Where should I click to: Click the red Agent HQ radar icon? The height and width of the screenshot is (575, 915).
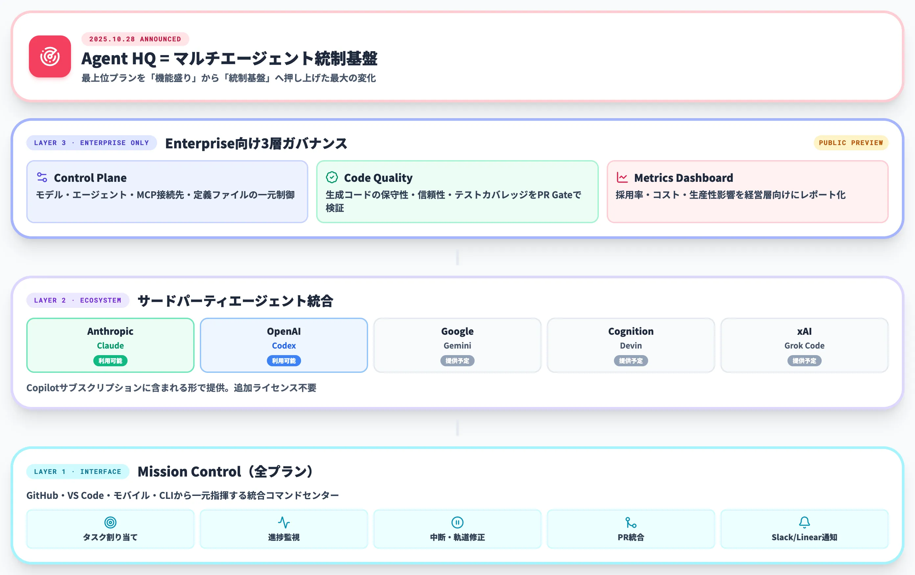click(x=50, y=56)
